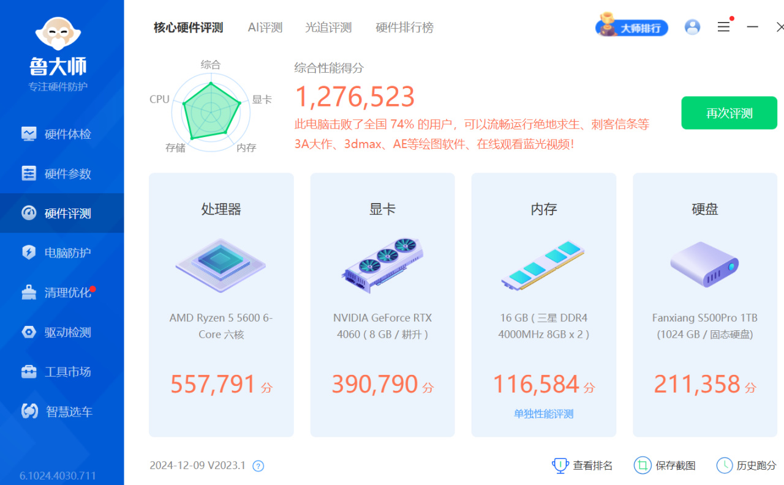Switch to 硬件排行榜 tab

pos(405,28)
